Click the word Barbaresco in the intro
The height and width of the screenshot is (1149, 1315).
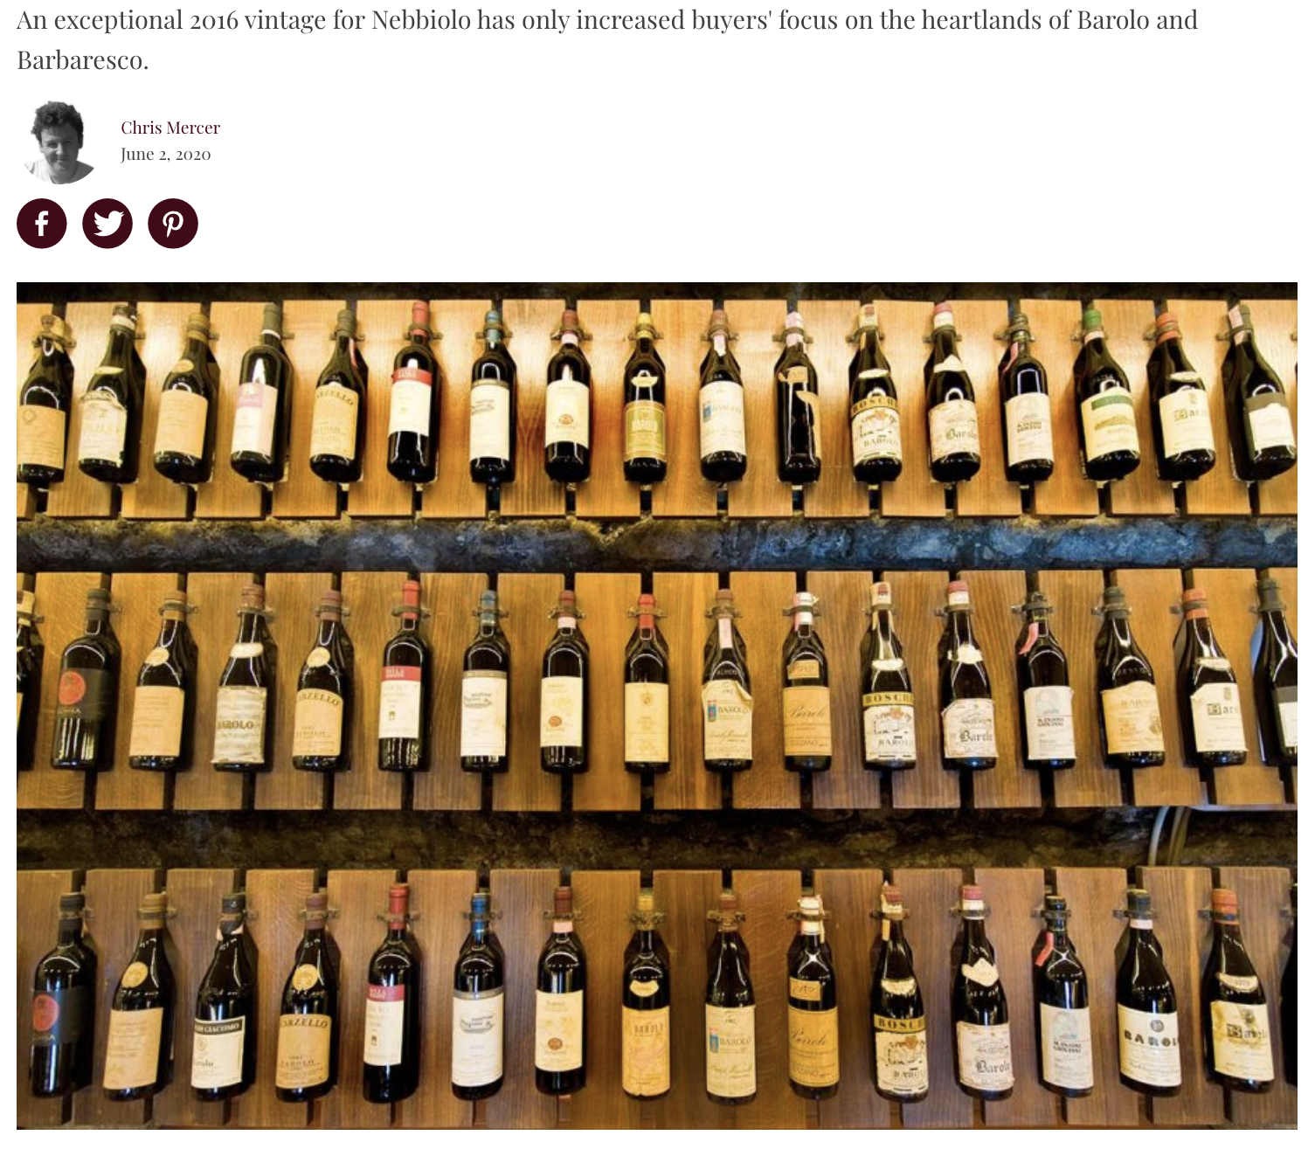click(83, 60)
